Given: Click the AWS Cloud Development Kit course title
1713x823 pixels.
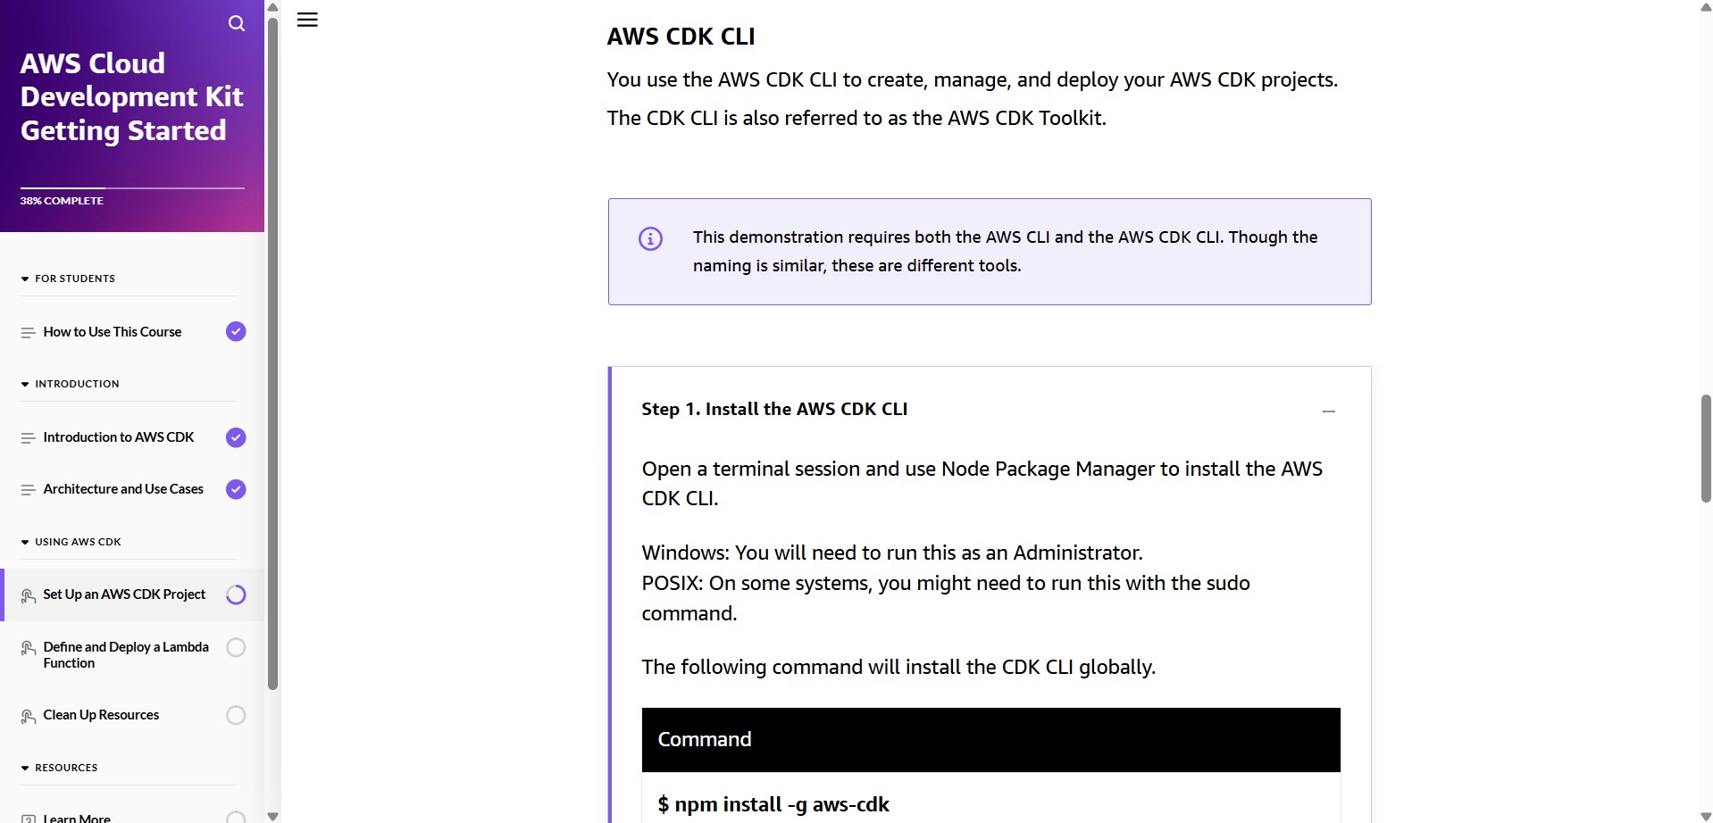Looking at the screenshot, I should (x=131, y=96).
